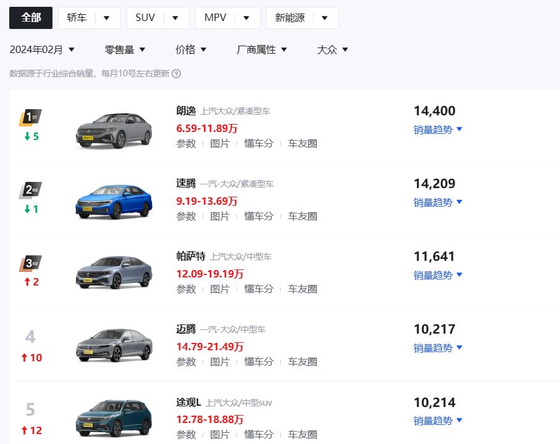Expand 销量趋势 for 途观L
This screenshot has width=560, height=444.
coord(438,421)
